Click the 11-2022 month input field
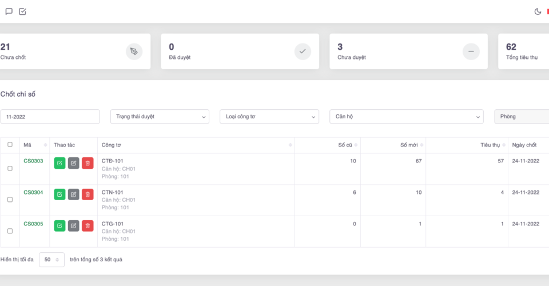 coord(50,117)
